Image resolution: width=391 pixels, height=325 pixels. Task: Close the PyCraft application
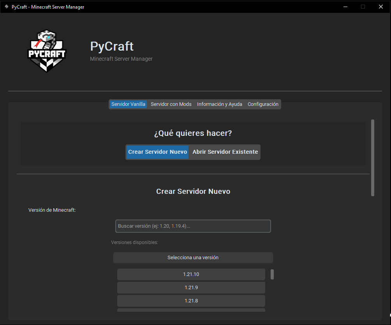[x=380, y=7]
